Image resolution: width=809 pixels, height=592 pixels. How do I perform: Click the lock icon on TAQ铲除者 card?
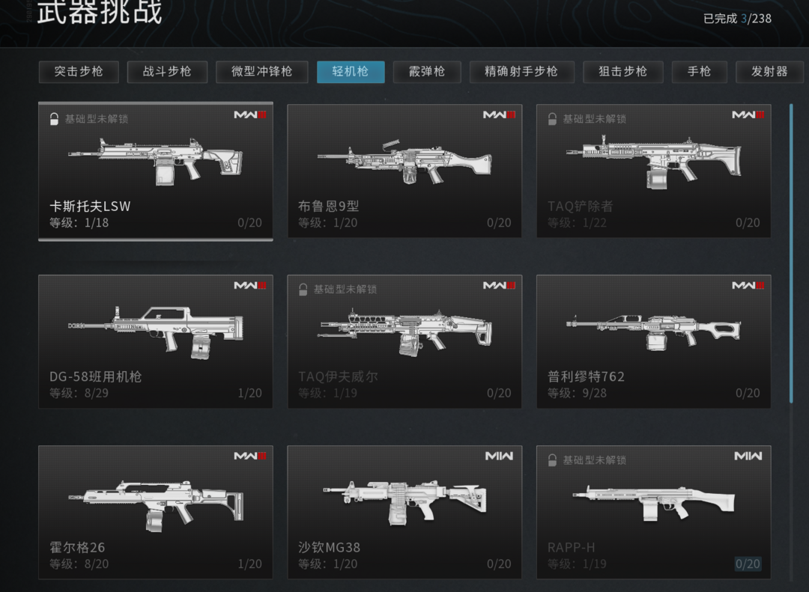tap(552, 119)
